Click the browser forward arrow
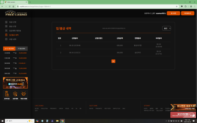The height and width of the screenshot is (123, 197). [6, 7]
